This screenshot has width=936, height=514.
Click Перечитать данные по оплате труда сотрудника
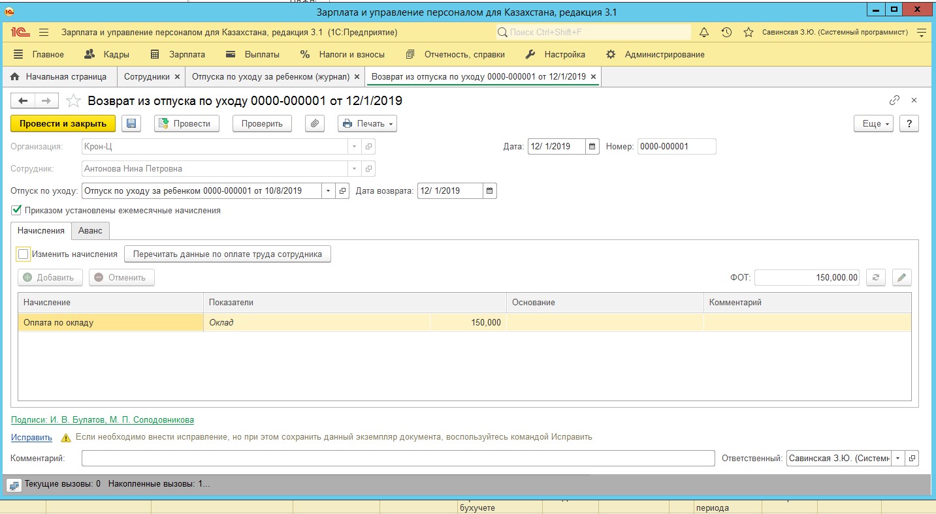click(228, 254)
